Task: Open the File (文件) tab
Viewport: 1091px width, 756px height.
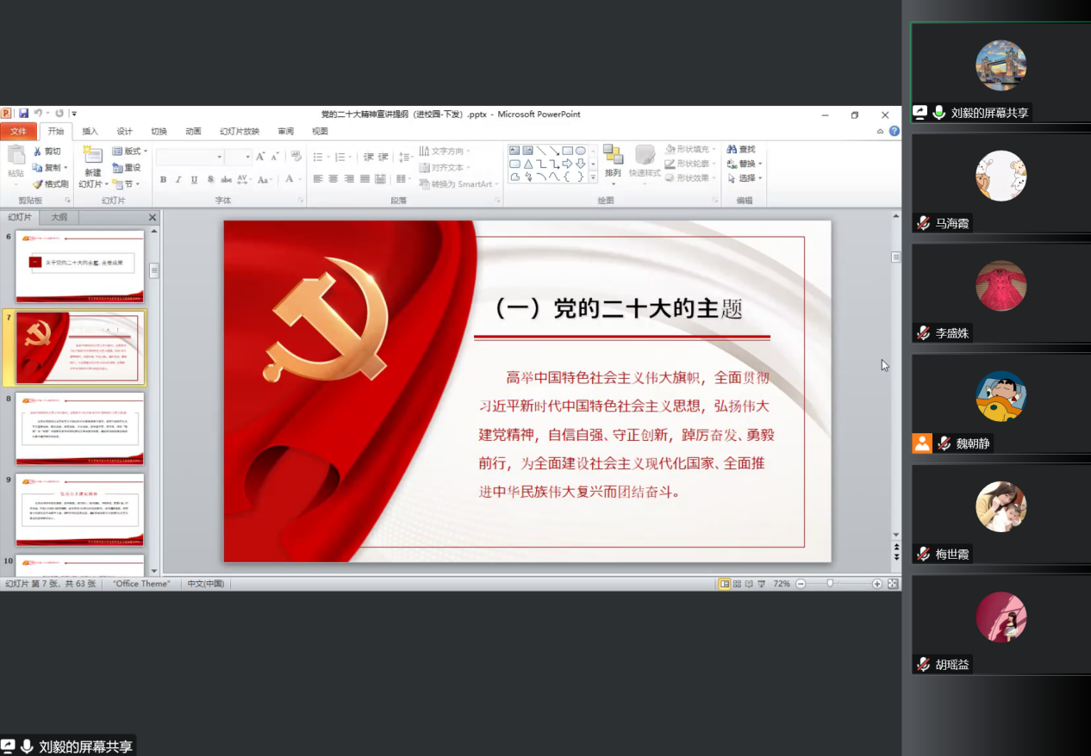Action: tap(18, 131)
